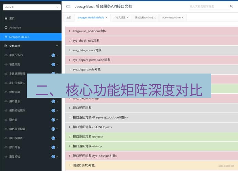Select Swagger Models in the sidebar

31,37
